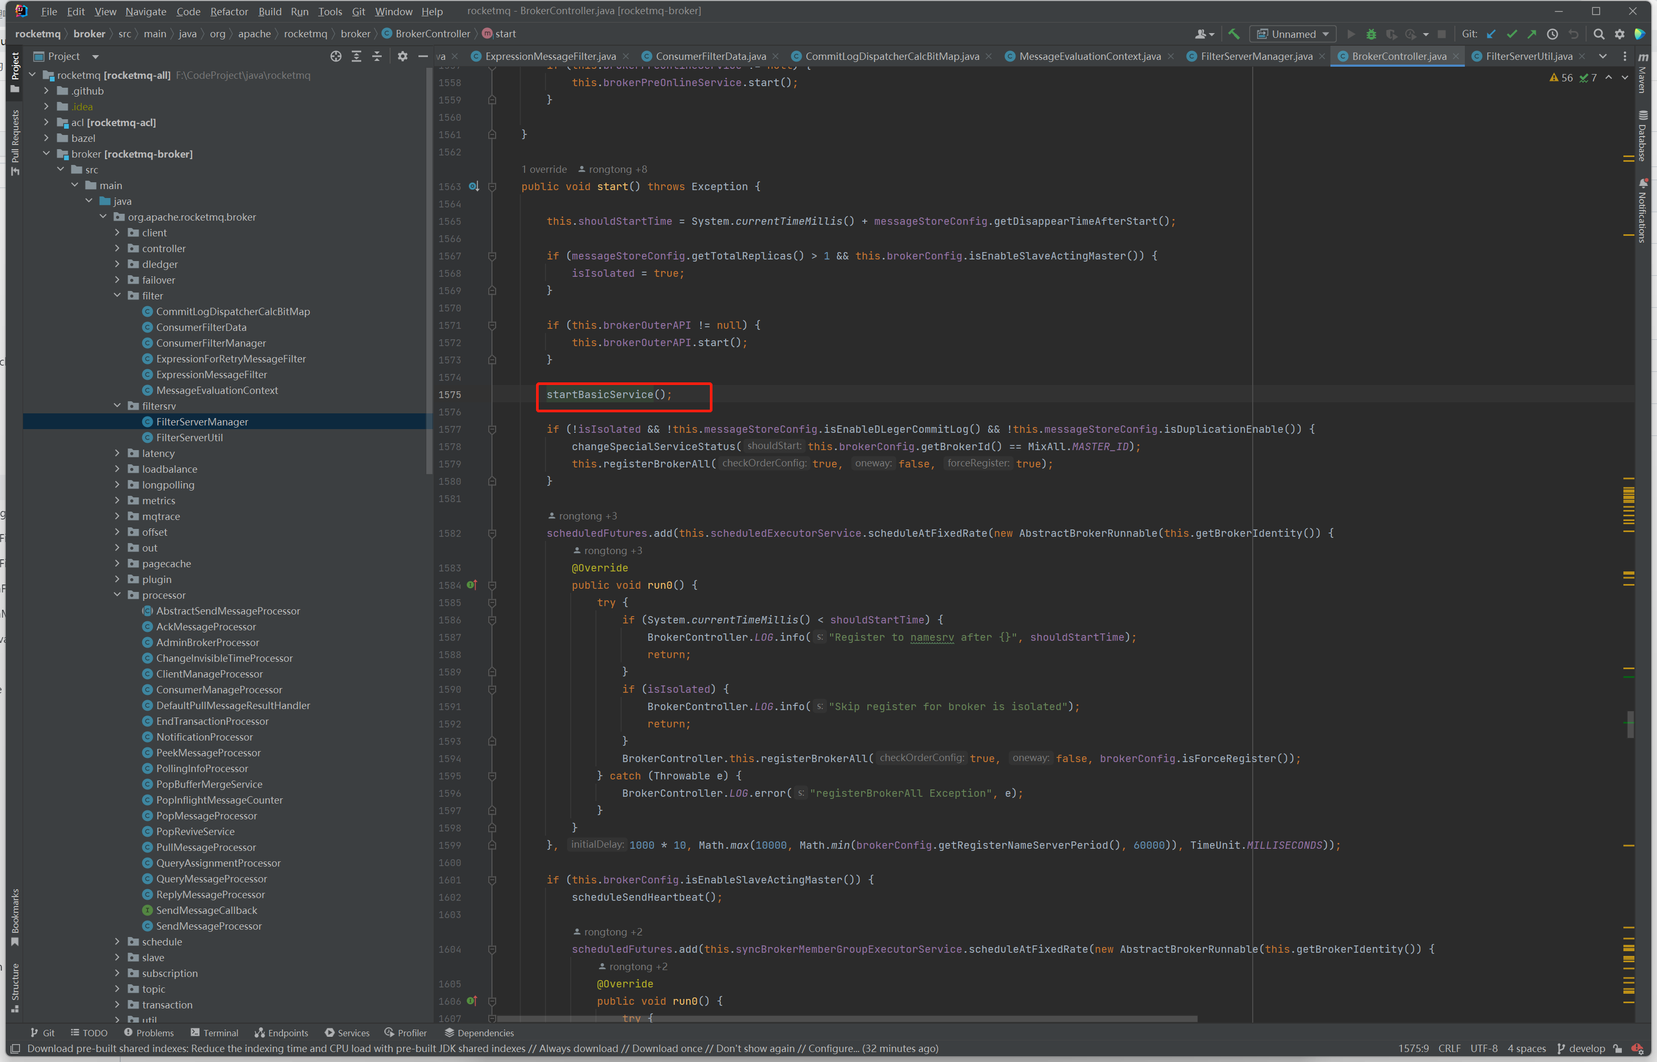Open the Terminal tool window
Image resolution: width=1657 pixels, height=1062 pixels.
point(214,1033)
